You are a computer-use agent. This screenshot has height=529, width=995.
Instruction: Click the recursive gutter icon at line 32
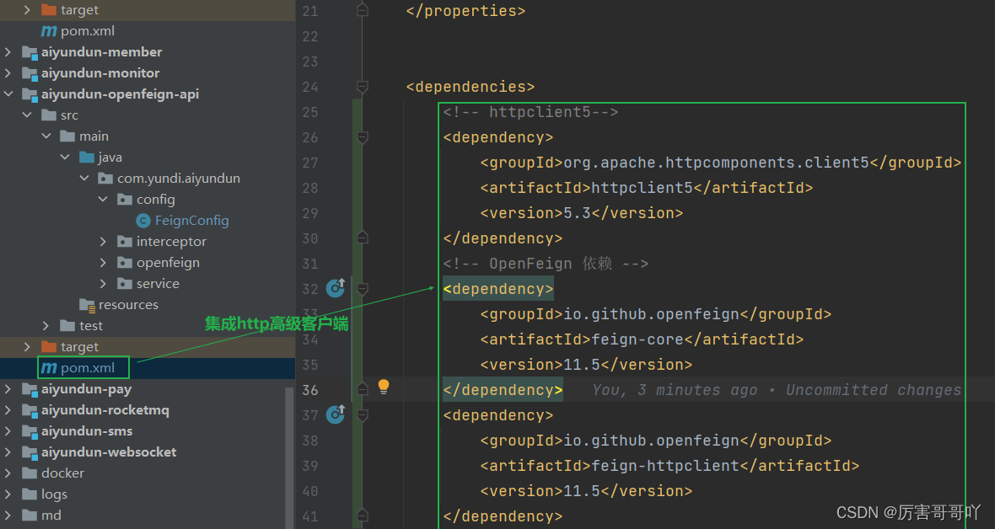tap(335, 288)
